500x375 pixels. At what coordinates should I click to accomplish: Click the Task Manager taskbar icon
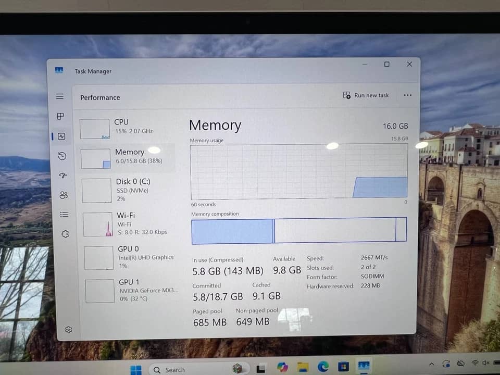(364, 366)
